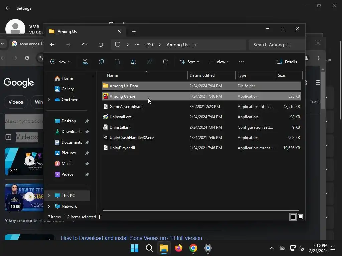Click the Cut scissors icon in Explorer toolbar
The width and height of the screenshot is (342, 256).
coord(85,62)
